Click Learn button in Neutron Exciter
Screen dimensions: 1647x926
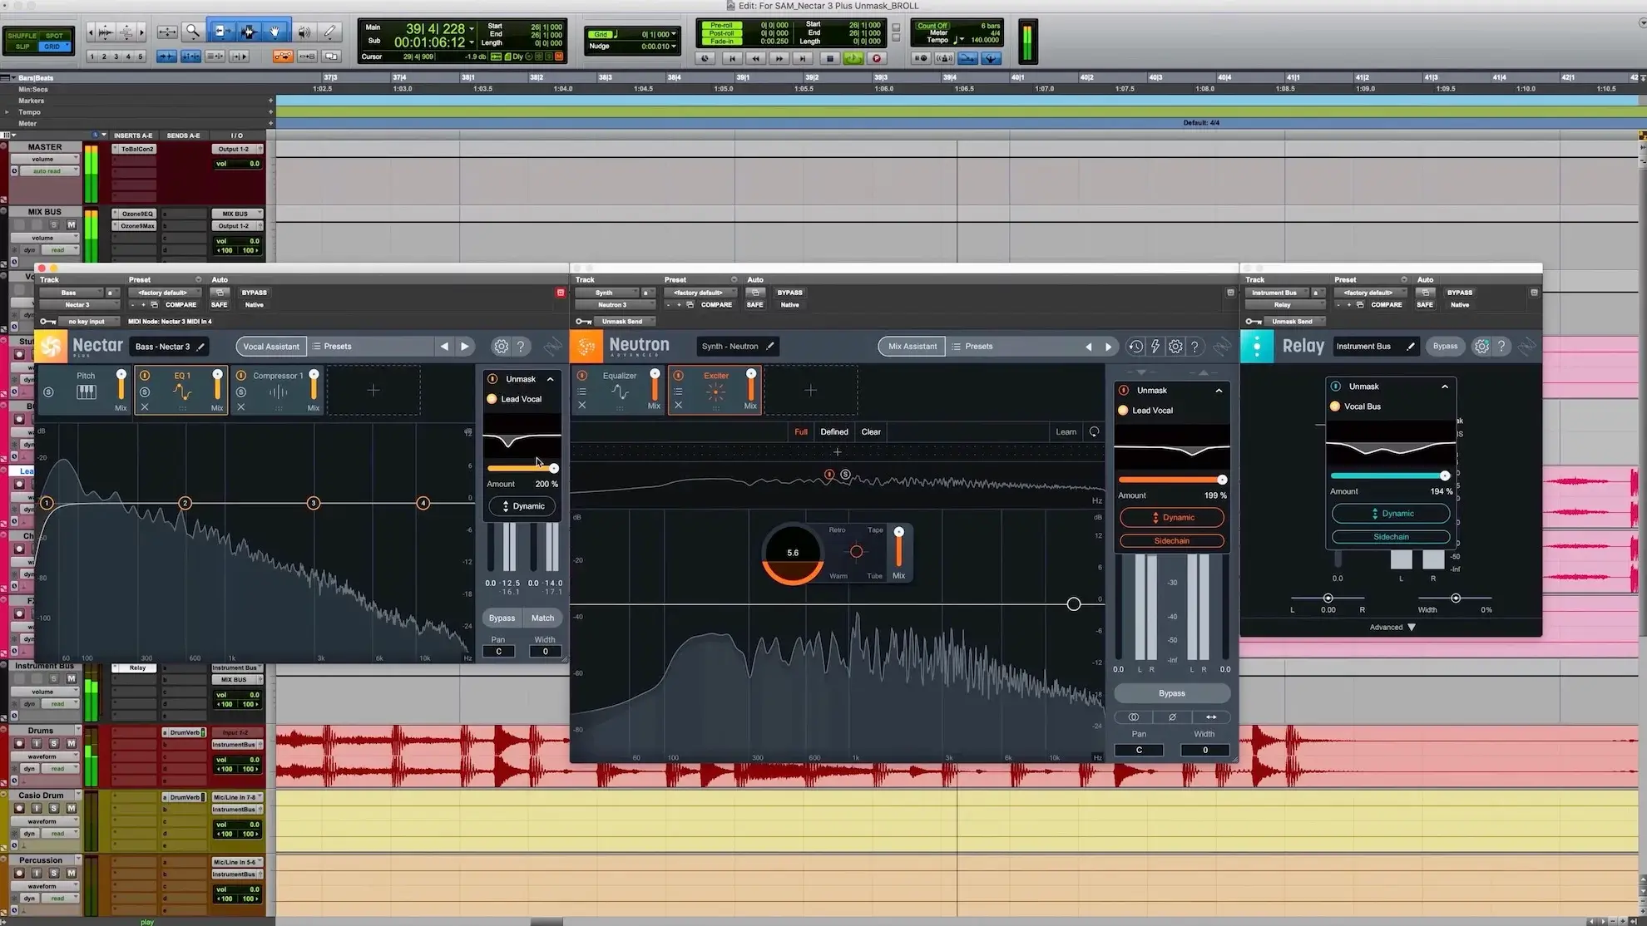tap(1066, 432)
